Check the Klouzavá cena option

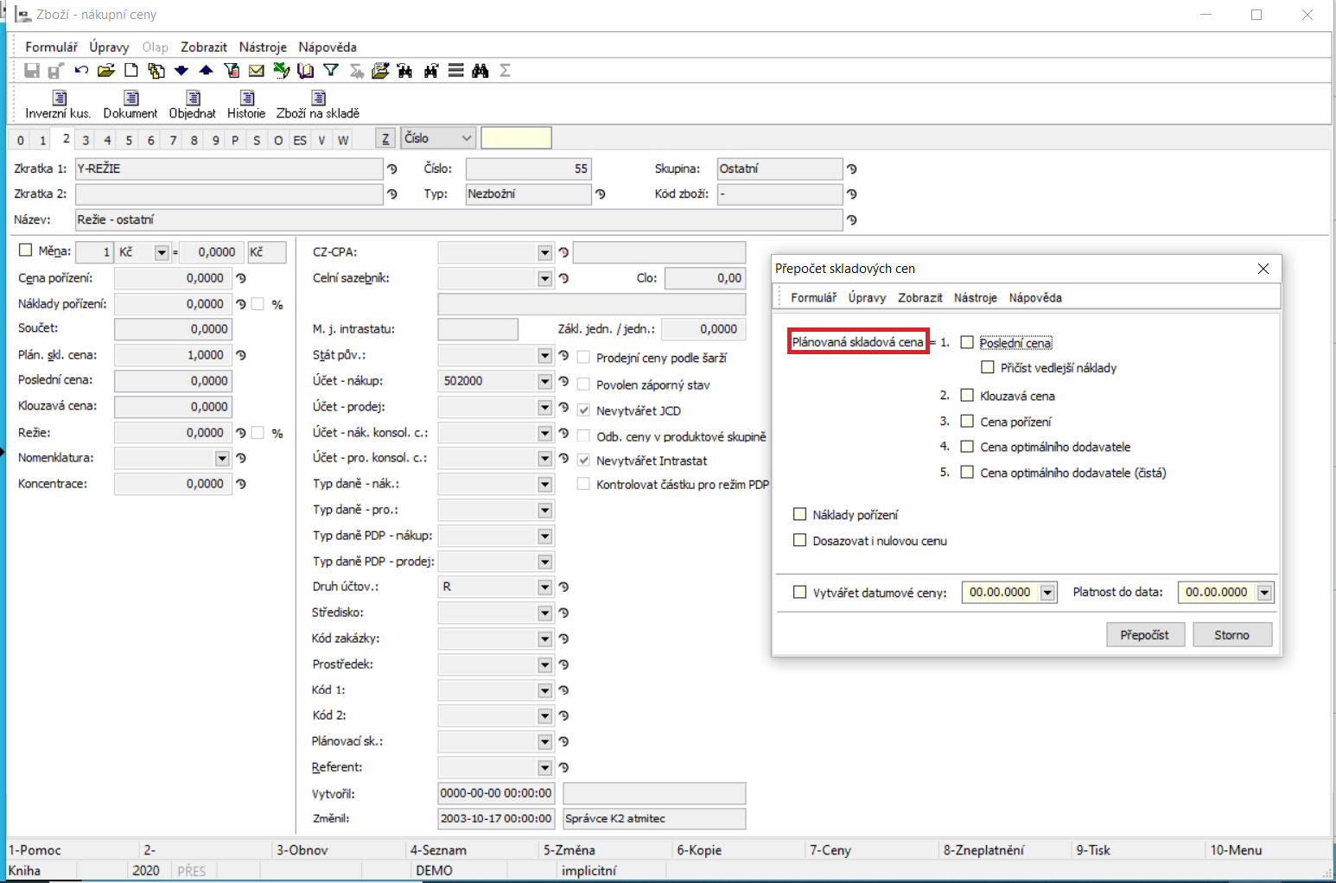pyautogui.click(x=967, y=396)
